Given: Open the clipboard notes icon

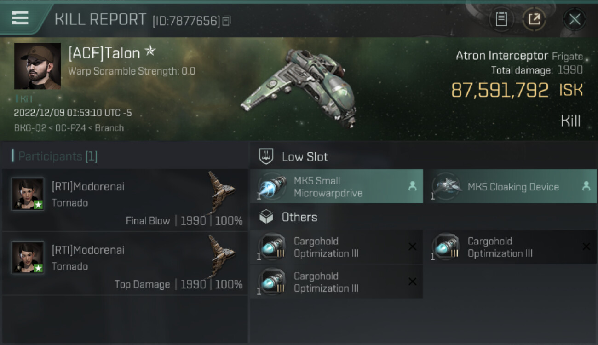Looking at the screenshot, I should (x=501, y=19).
